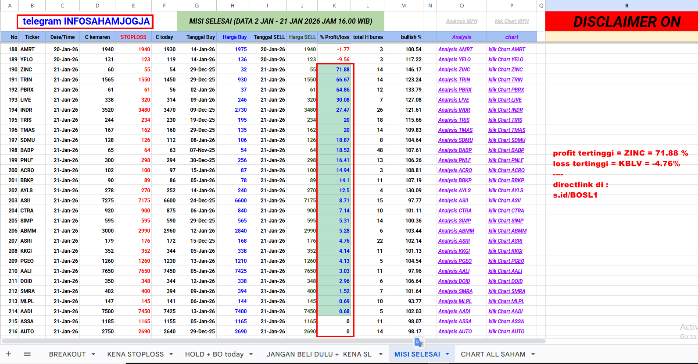Switch to JANGAN BELI DULU + KENA SL tab
Screen dimensions: 698x364
point(319,354)
